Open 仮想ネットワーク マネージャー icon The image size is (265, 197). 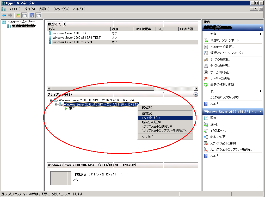206,53
